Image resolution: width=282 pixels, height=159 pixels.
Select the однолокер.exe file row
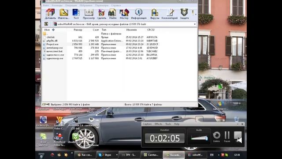click(101, 58)
